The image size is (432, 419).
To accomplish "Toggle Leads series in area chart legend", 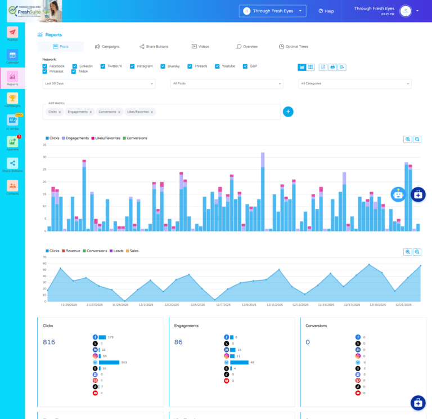I will click(x=116, y=251).
